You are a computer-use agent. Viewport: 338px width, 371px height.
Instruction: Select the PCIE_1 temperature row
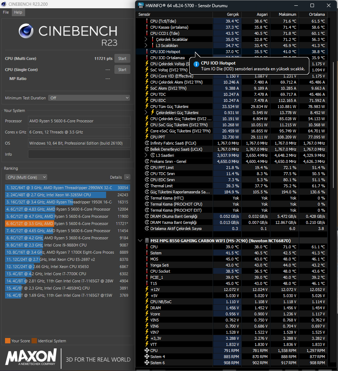tap(232, 277)
